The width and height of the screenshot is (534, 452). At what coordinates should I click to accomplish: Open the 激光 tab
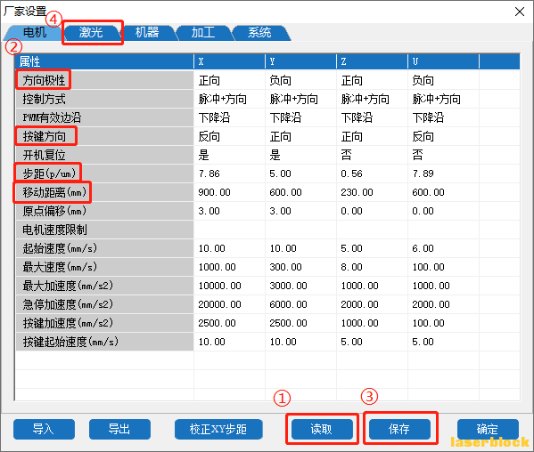pyautogui.click(x=91, y=33)
